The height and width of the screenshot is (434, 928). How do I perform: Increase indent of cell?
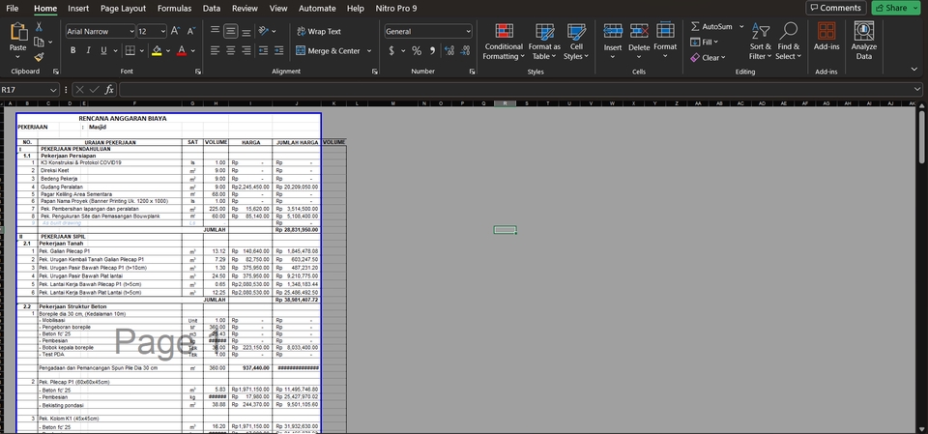click(278, 51)
